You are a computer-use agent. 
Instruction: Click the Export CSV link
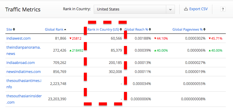click(x=198, y=9)
